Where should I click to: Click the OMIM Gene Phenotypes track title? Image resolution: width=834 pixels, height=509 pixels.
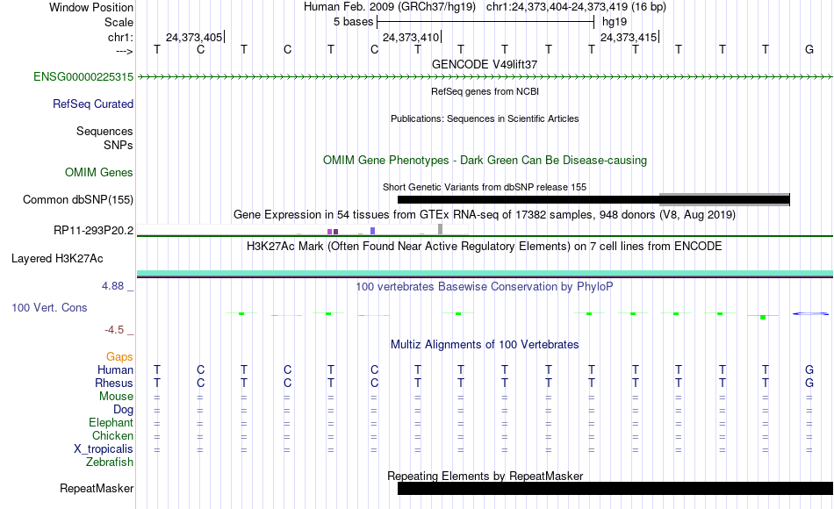(x=485, y=161)
